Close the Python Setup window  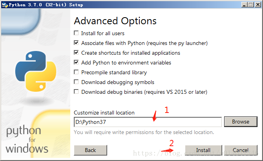point(258,5)
